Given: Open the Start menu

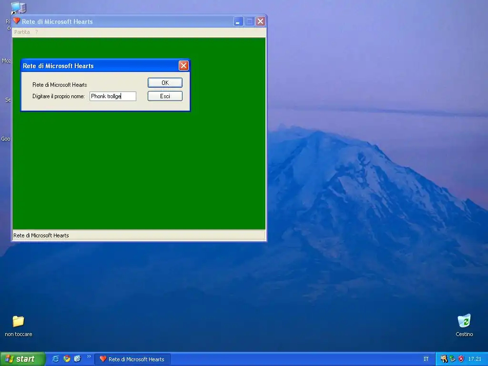Looking at the screenshot, I should (x=22, y=359).
